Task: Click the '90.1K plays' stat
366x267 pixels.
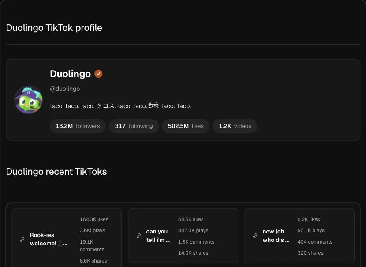Action: pos(311,230)
